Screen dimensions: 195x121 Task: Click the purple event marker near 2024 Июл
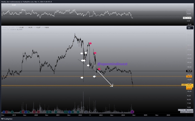coord(132,112)
